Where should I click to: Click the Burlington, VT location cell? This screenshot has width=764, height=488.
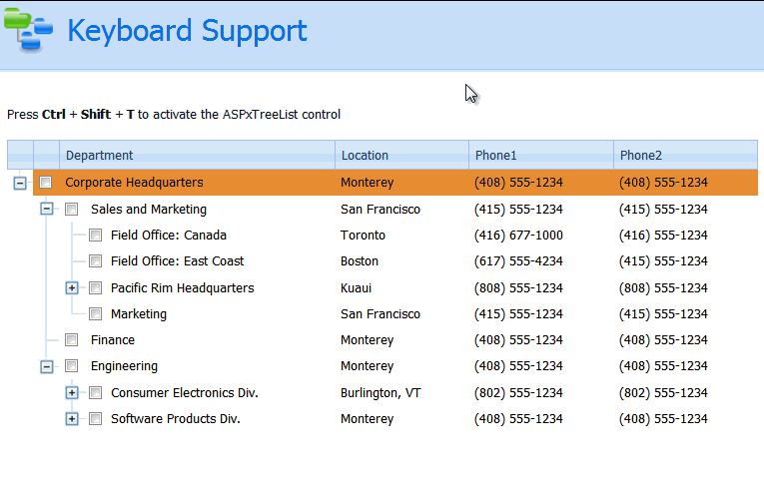point(381,393)
